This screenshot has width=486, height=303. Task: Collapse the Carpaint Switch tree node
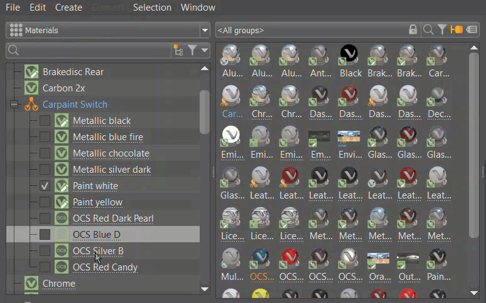[x=14, y=105]
